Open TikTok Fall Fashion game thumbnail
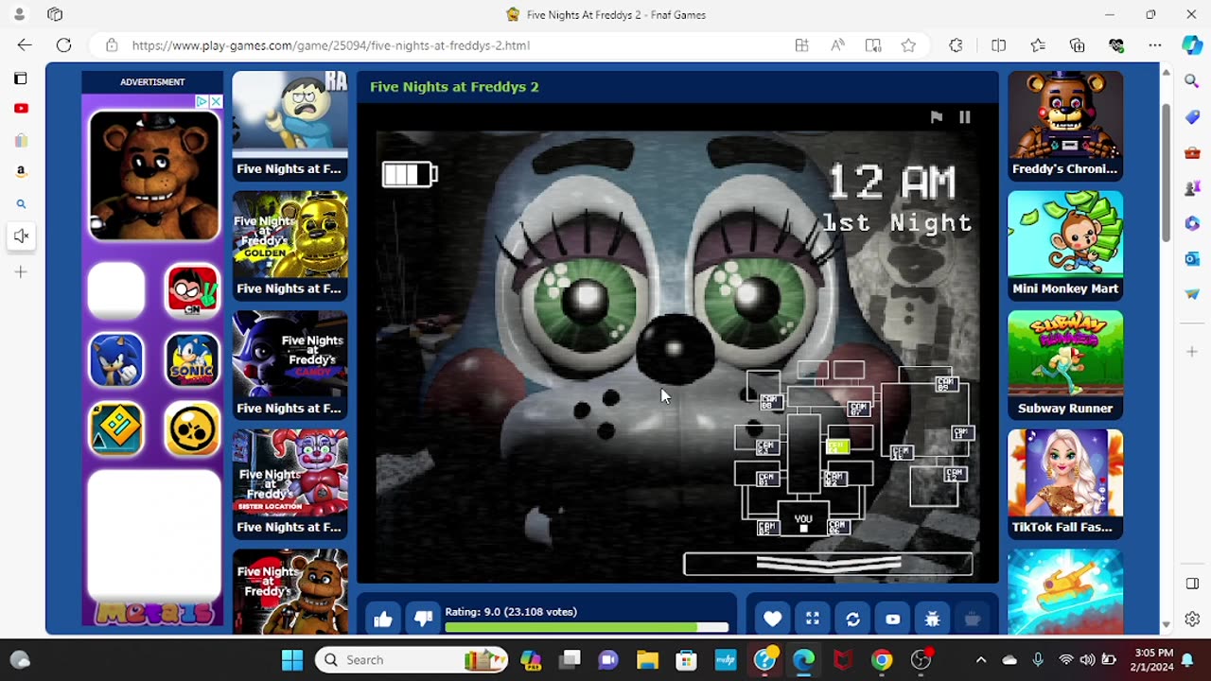The height and width of the screenshot is (681, 1211). point(1065,484)
